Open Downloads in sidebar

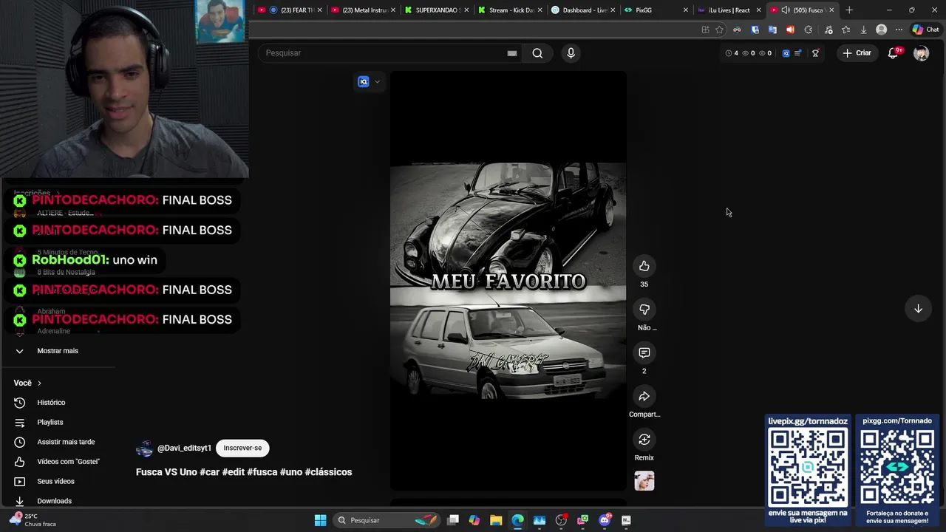[x=54, y=501]
